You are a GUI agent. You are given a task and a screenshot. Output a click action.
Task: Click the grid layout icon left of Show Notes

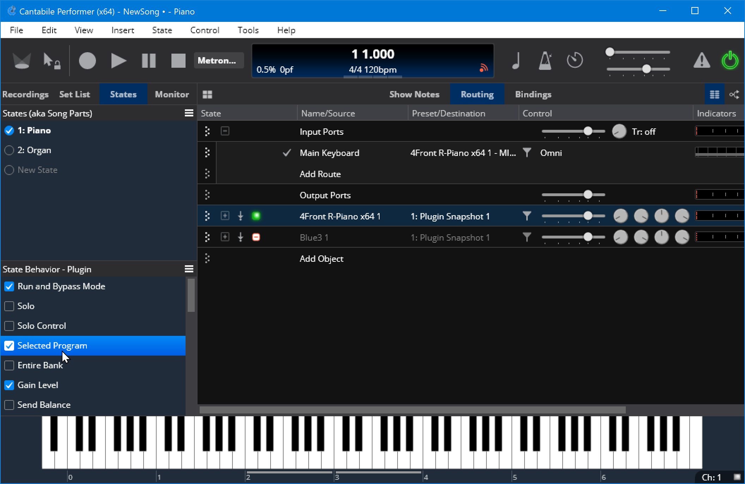[x=207, y=94]
